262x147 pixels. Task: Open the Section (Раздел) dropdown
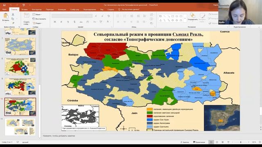coord(37,23)
